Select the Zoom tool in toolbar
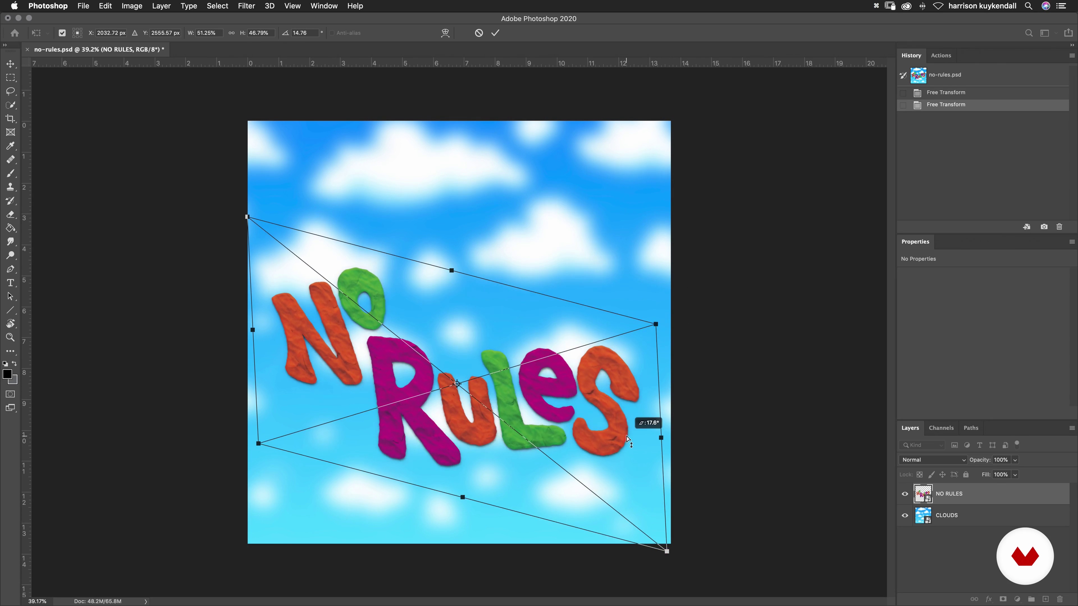The width and height of the screenshot is (1078, 606). click(x=10, y=338)
